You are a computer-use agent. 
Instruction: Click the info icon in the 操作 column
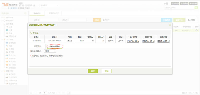[x=196, y=30]
